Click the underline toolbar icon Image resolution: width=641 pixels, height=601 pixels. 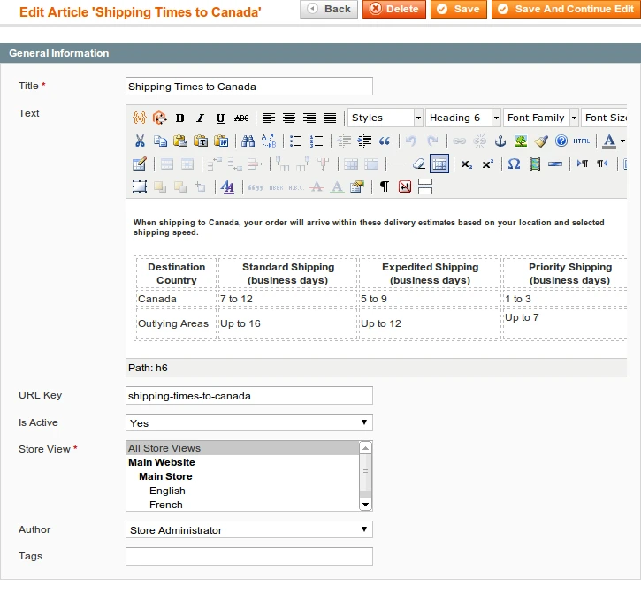coord(220,118)
